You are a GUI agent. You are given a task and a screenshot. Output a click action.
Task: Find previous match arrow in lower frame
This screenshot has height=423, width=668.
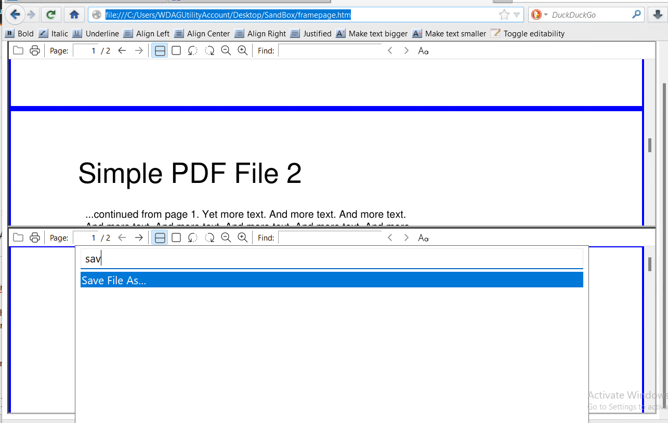390,237
